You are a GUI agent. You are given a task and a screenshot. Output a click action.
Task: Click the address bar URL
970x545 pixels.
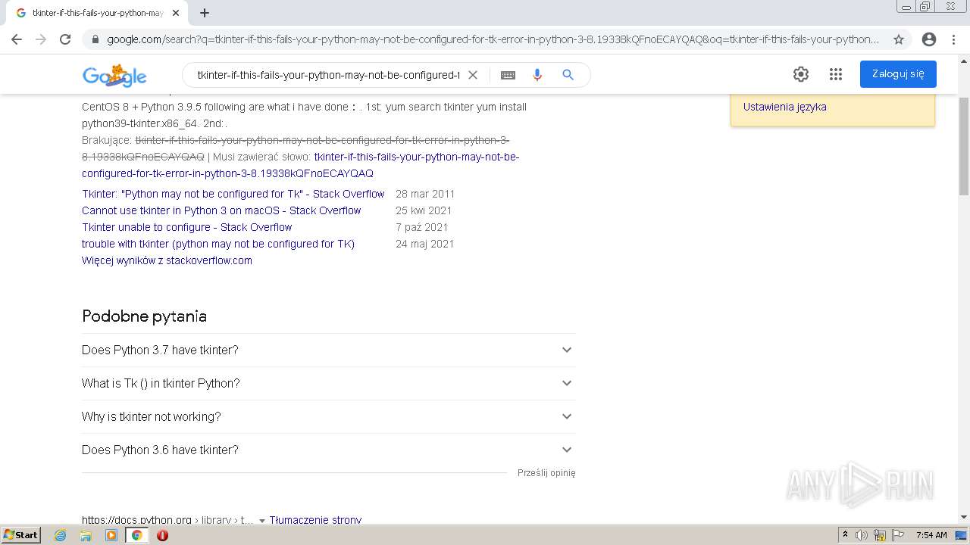[493, 39]
